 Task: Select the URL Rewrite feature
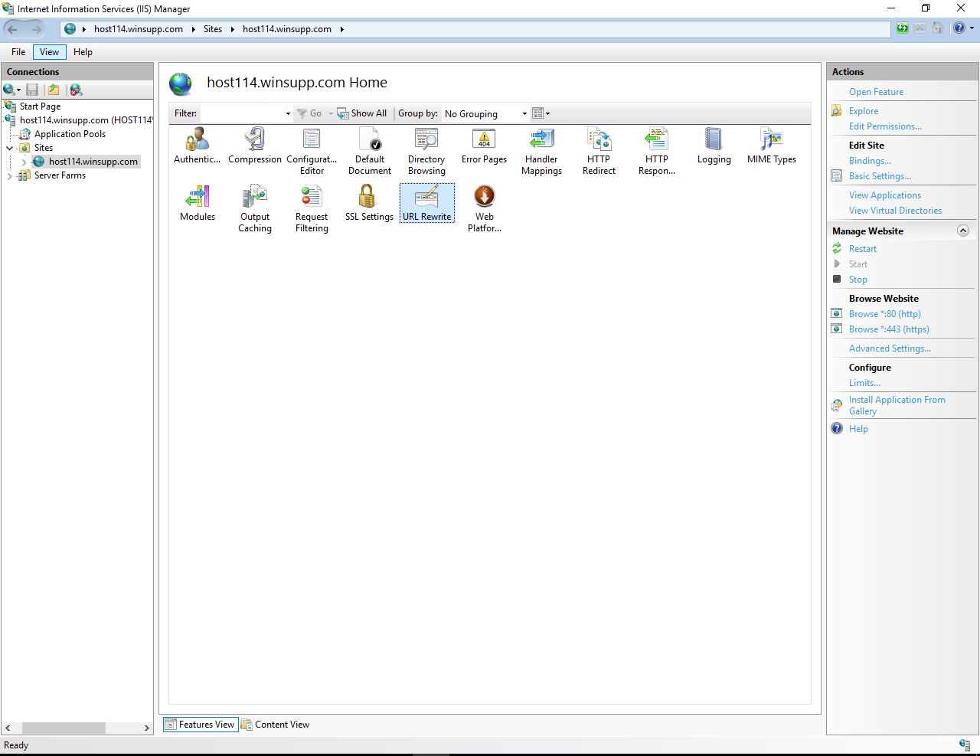pyautogui.click(x=427, y=203)
